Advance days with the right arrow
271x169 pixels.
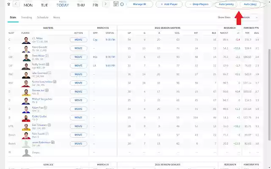coord(105,4)
